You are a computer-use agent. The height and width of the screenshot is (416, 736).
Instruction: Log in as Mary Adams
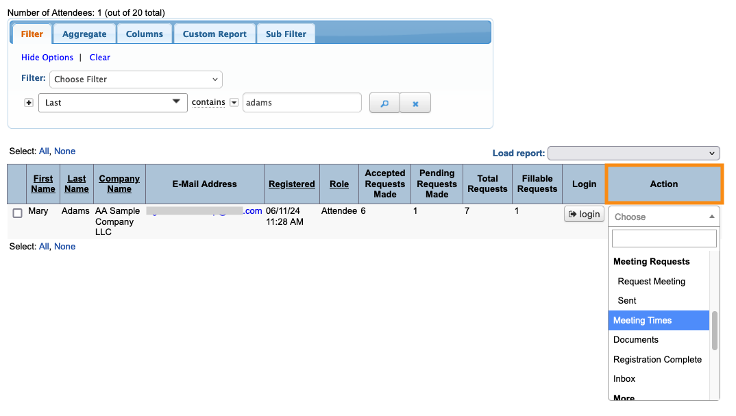pos(584,214)
